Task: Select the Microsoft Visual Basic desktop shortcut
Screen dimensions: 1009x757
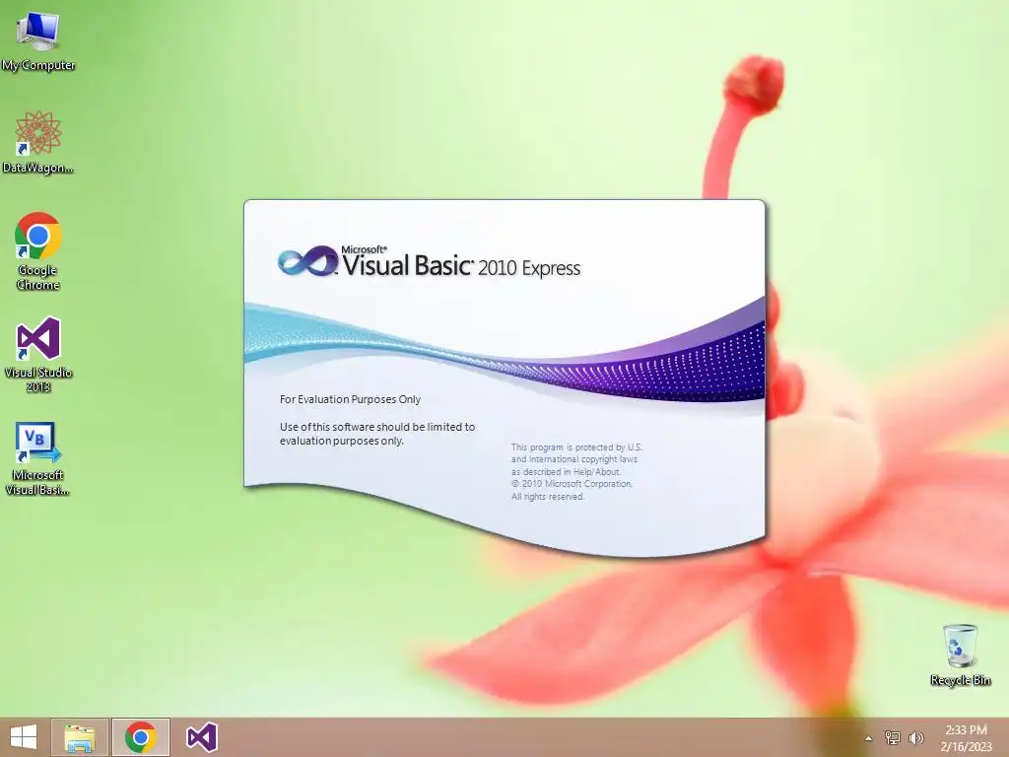Action: (x=38, y=458)
